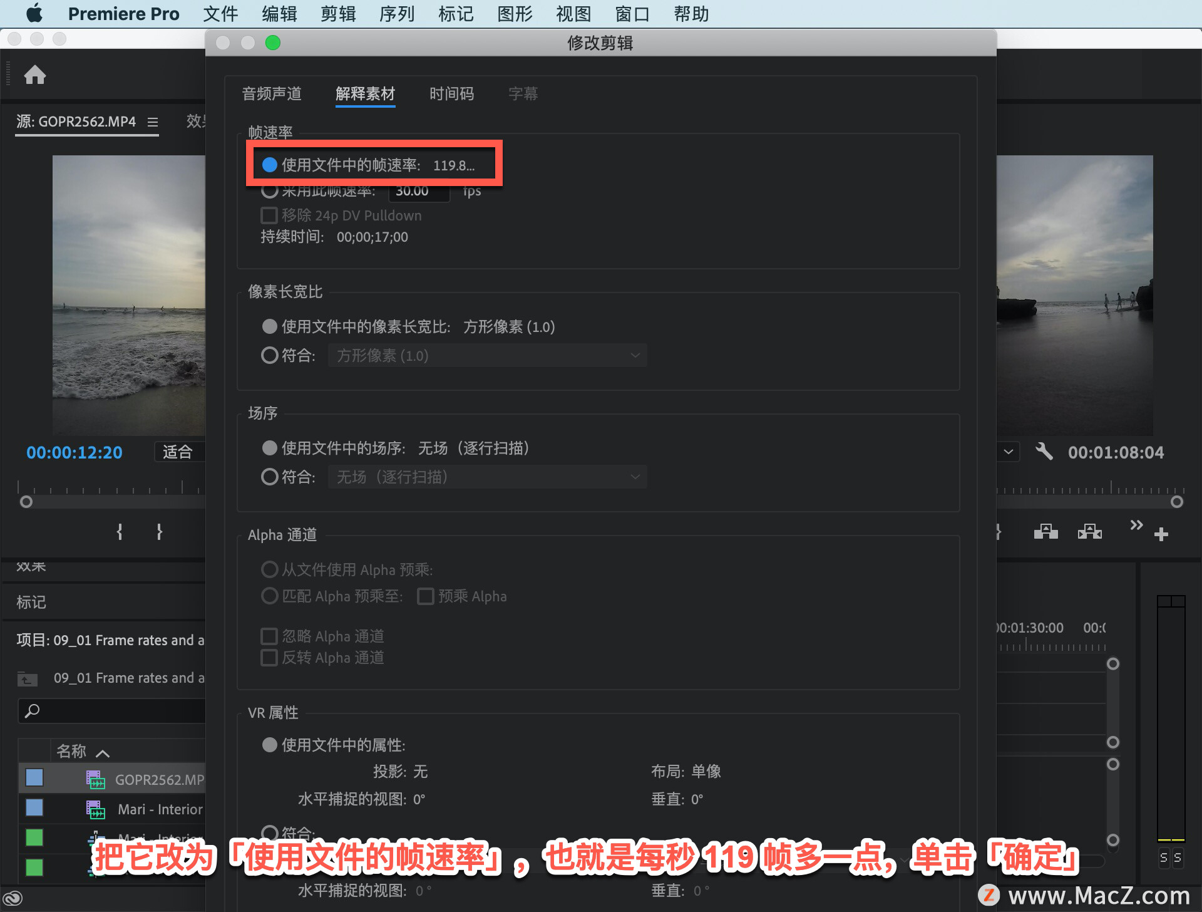This screenshot has width=1202, height=912.
Task: Switch to the 时间码 tab
Action: coord(451,94)
